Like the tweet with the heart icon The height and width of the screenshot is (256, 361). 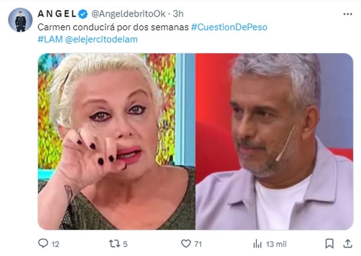(186, 243)
